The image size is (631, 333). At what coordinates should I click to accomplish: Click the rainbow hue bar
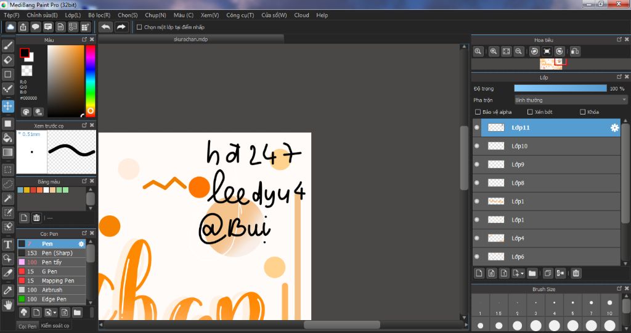(x=90, y=81)
